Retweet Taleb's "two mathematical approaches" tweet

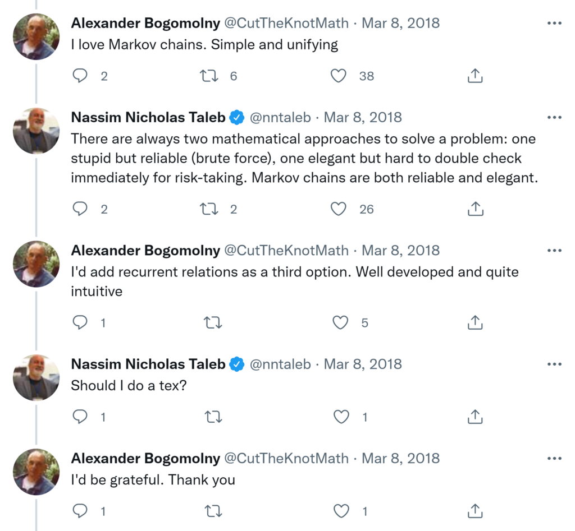(x=209, y=209)
